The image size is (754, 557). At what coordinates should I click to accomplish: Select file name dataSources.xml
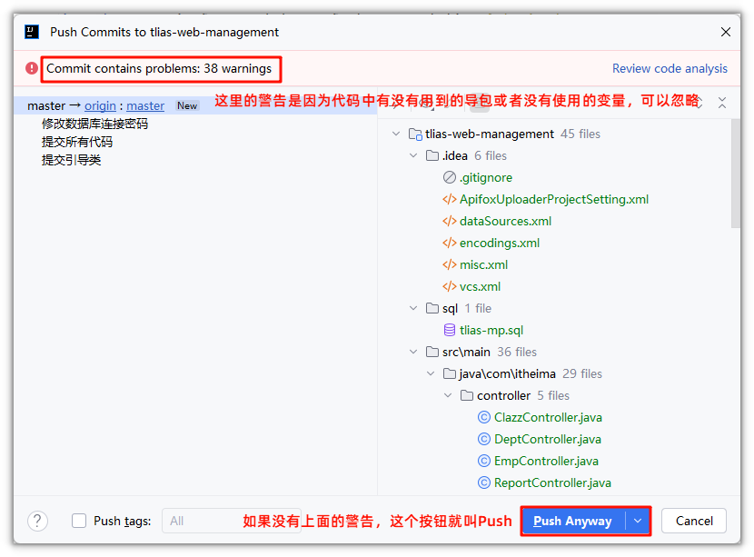(x=505, y=222)
